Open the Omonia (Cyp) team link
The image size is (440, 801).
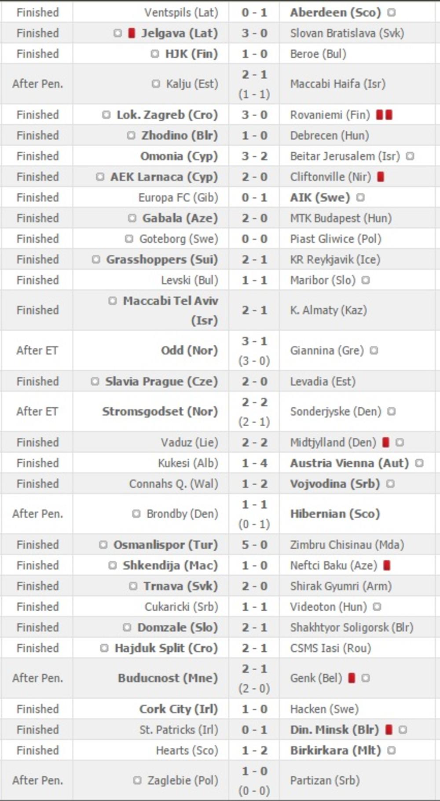click(x=179, y=156)
